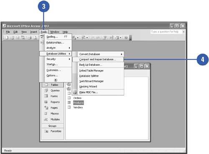Select Pages in the Objects bar
Screen dimensions: 209x154
click(x=53, y=108)
